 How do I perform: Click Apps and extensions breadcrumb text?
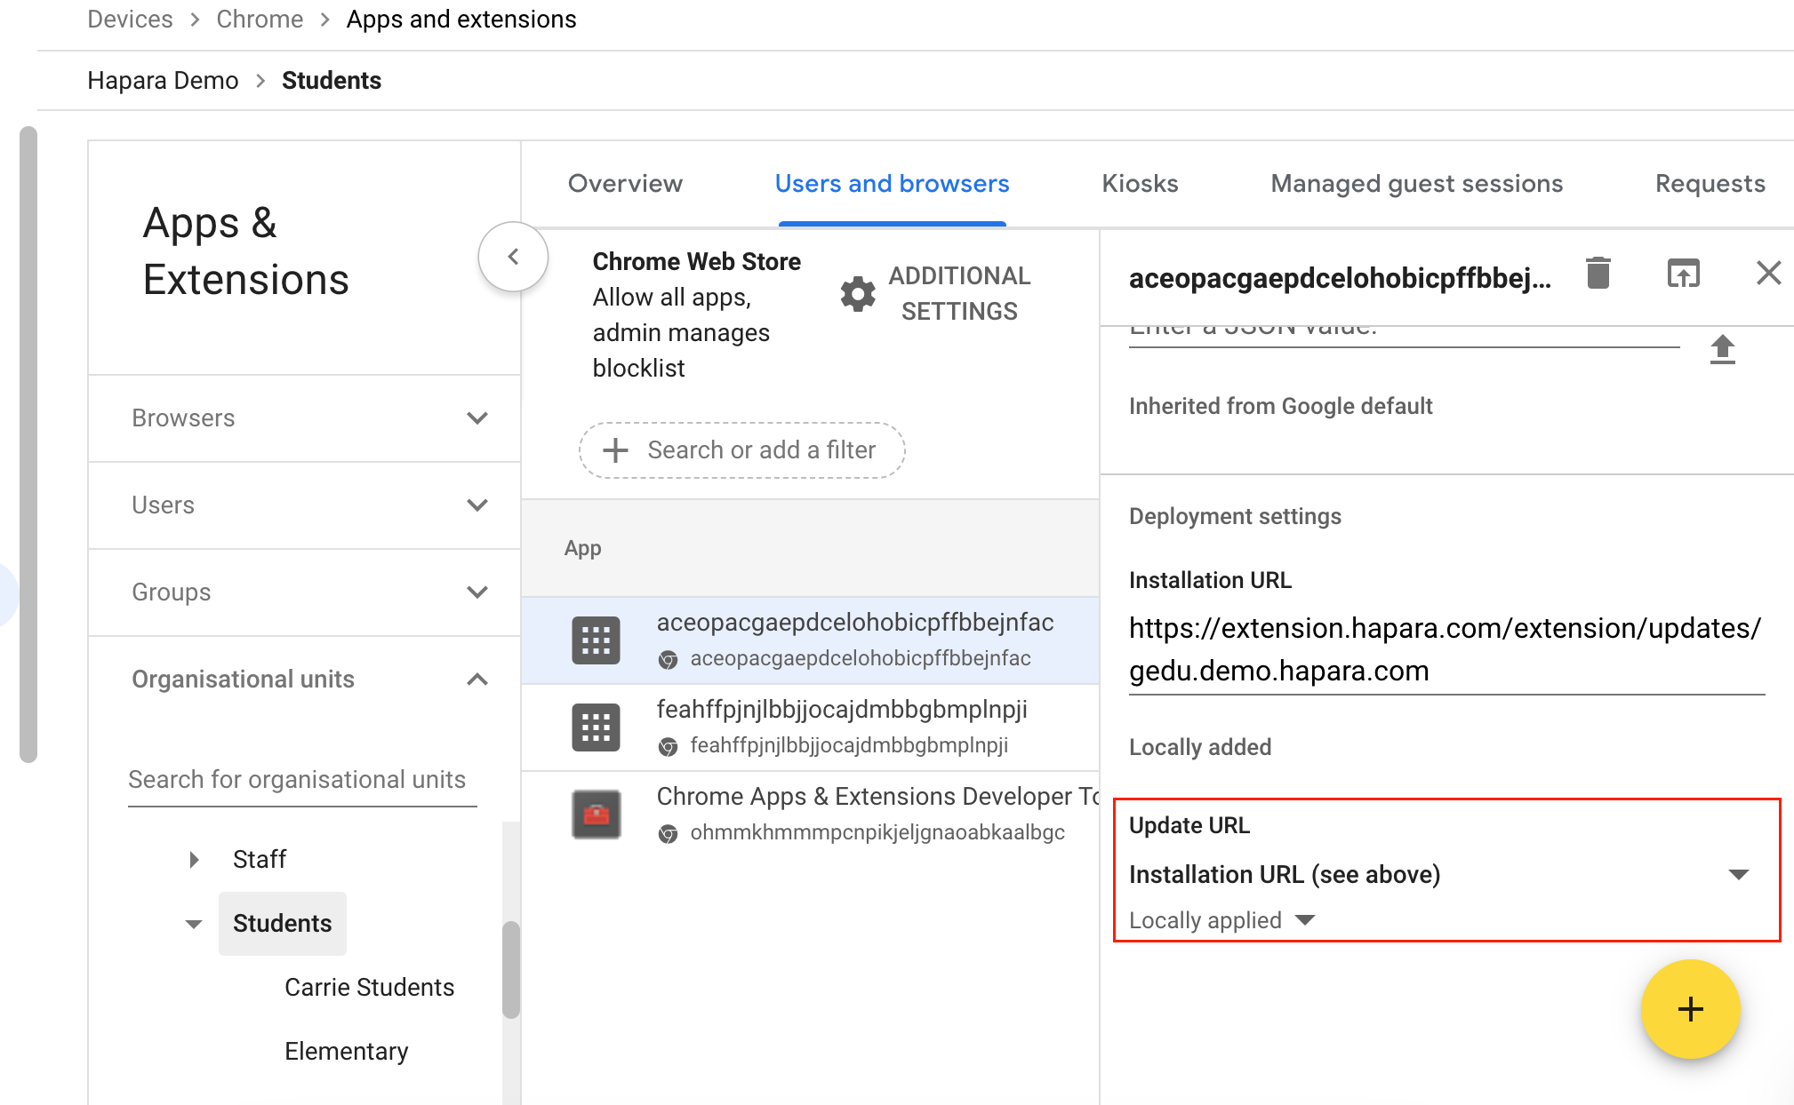[x=461, y=20]
